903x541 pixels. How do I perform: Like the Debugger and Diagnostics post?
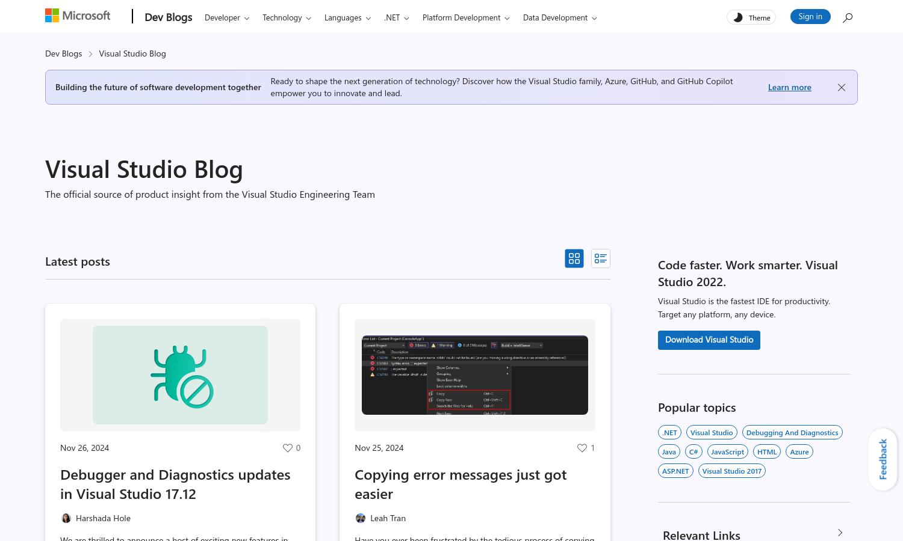click(x=288, y=448)
